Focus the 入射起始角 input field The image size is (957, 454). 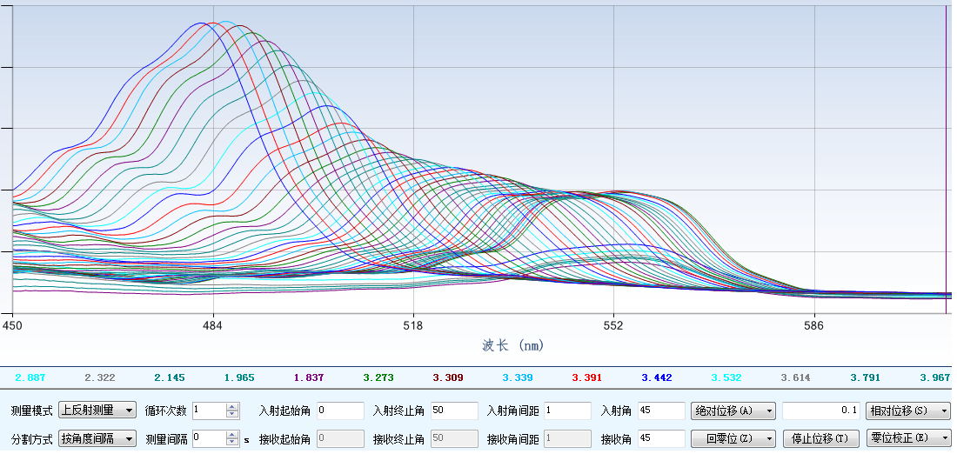[x=340, y=411]
